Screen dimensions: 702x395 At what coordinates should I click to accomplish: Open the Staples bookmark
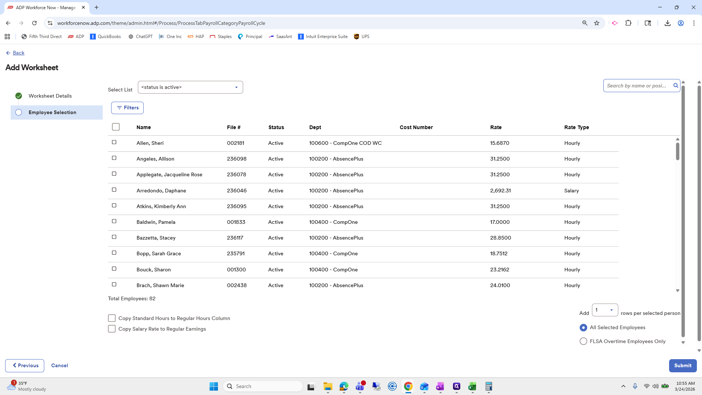pyautogui.click(x=220, y=37)
